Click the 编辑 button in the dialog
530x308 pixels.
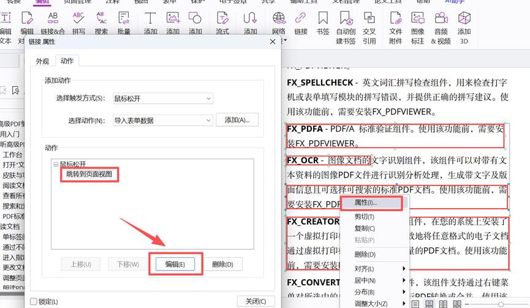pyautogui.click(x=175, y=264)
